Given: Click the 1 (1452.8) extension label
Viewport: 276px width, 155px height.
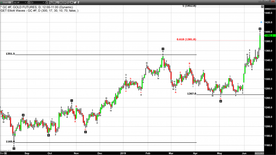Looking at the screenshot, I should (189, 6).
